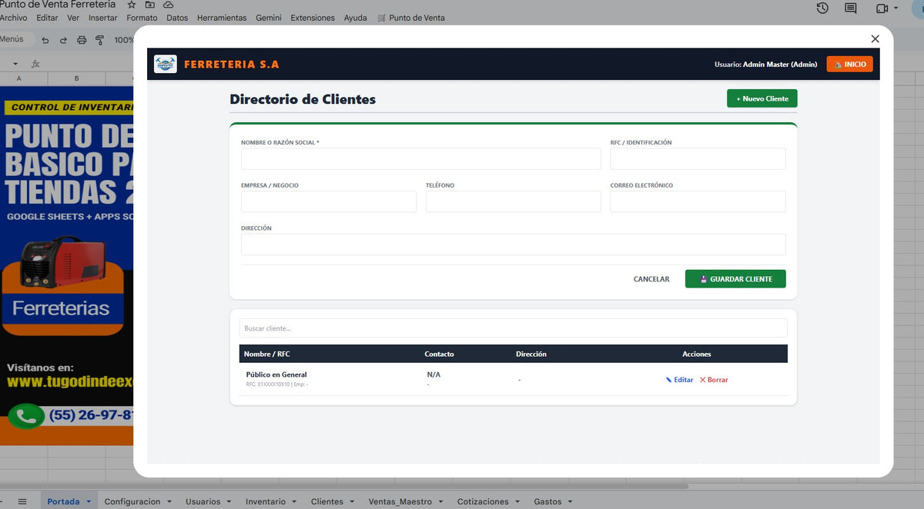Image resolution: width=924 pixels, height=509 pixels.
Task: Open Inventario tab dropdown arrow
Action: (294, 502)
